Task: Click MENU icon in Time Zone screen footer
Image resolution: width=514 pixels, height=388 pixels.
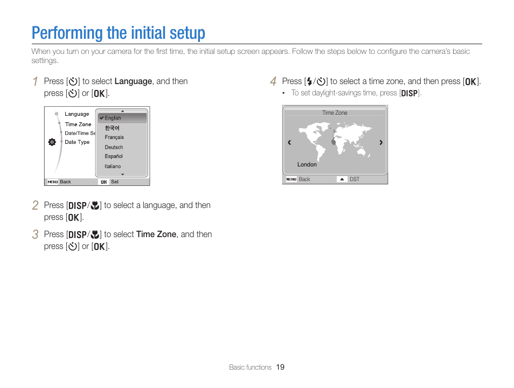Action: 291,179
